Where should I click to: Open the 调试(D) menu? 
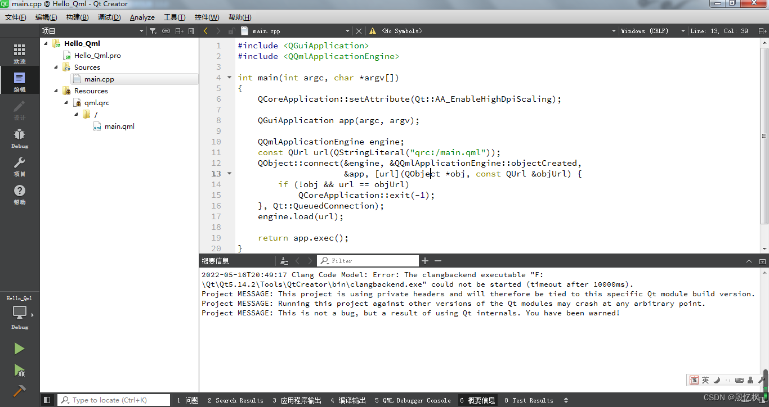pyautogui.click(x=109, y=17)
